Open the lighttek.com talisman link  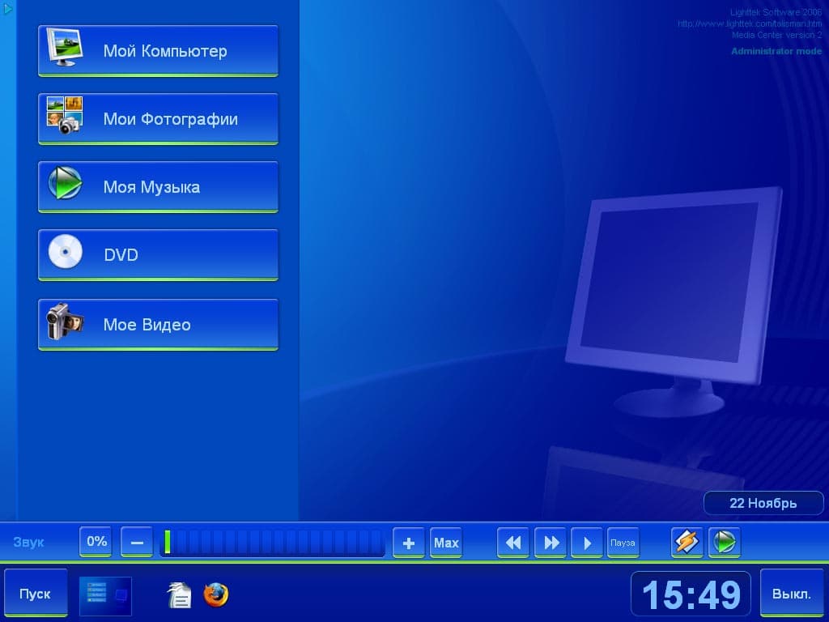pyautogui.click(x=750, y=23)
